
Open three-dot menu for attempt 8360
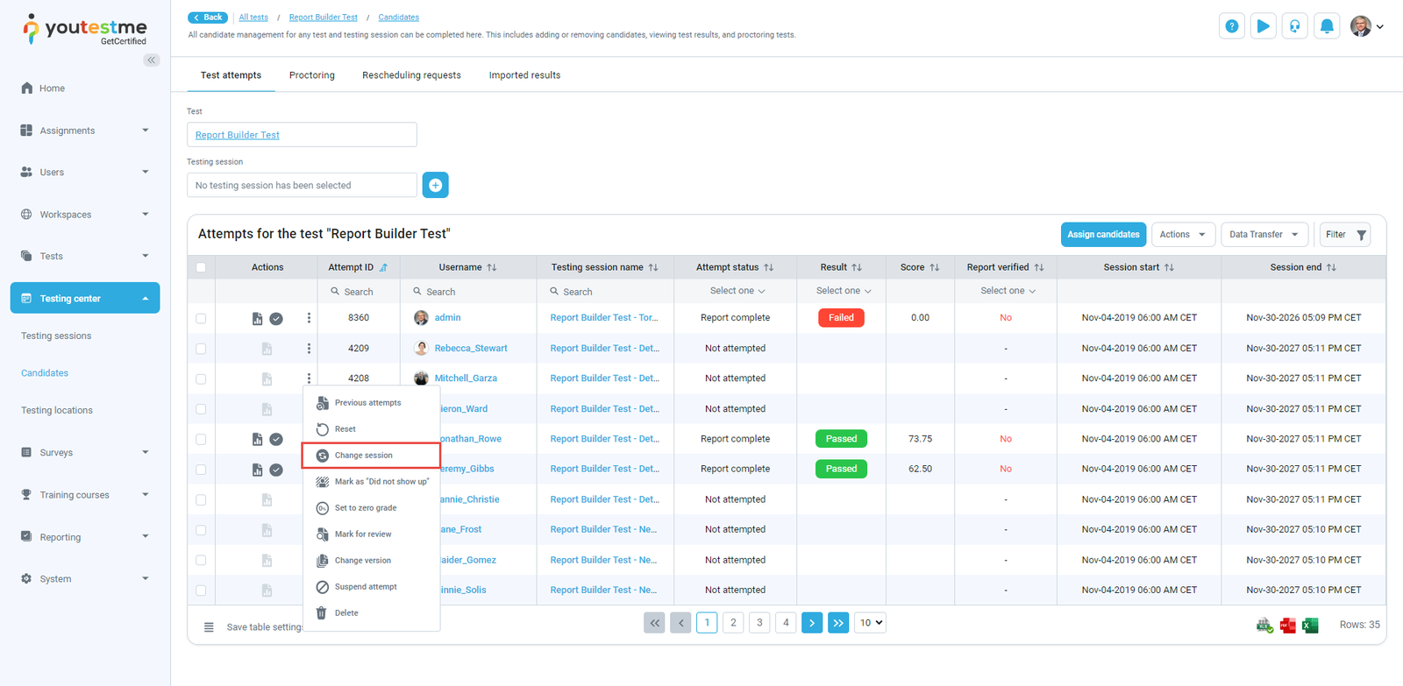[309, 318]
